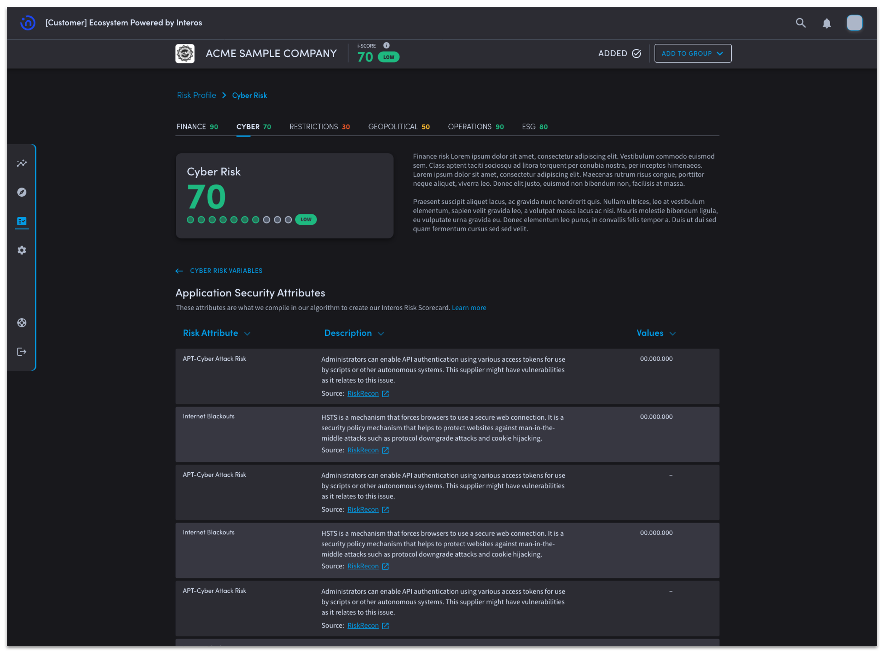This screenshot has width=884, height=653.
Task: Expand the Values column sort chevron
Action: [x=673, y=334]
